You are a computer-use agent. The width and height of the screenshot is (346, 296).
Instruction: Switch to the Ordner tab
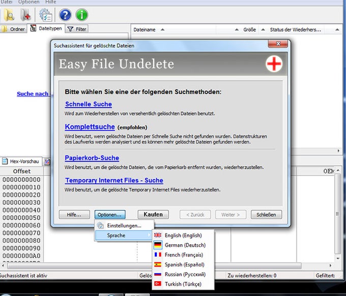13,29
